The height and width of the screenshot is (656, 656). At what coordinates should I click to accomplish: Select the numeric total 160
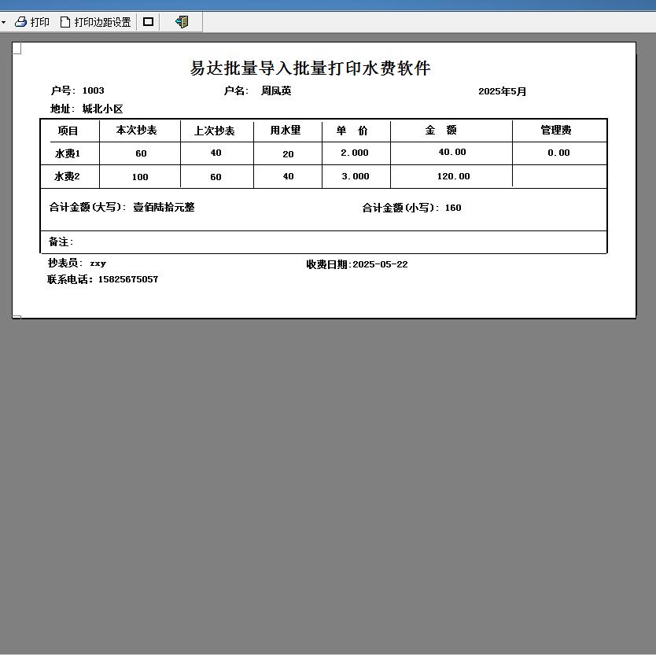(453, 208)
